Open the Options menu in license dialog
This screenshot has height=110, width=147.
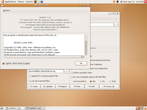pos(6,10)
